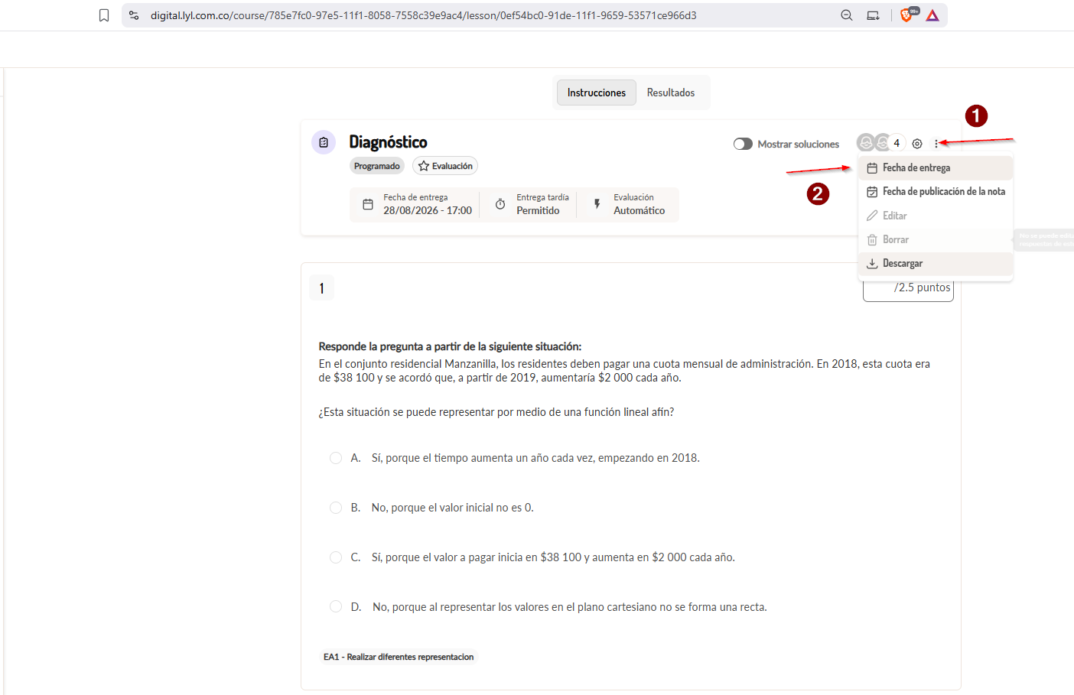Select answer option C radio button
The image size is (1074, 695).
coord(336,557)
